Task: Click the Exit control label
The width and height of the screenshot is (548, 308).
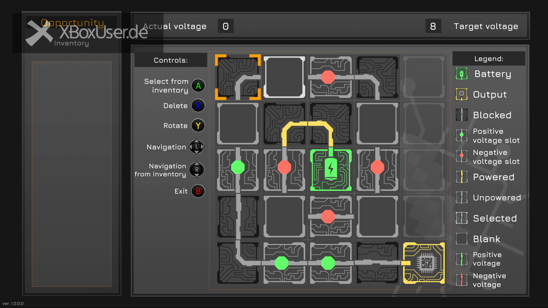Action: click(x=181, y=191)
